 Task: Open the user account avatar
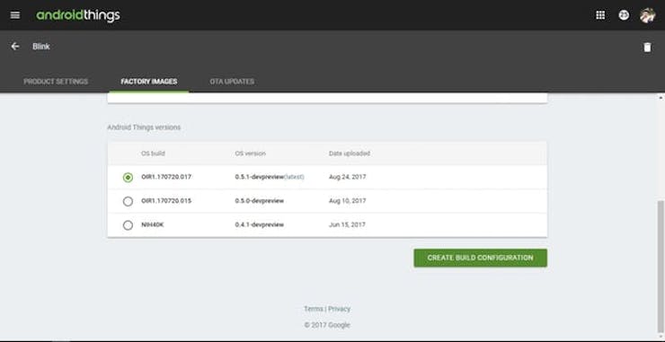coord(647,15)
